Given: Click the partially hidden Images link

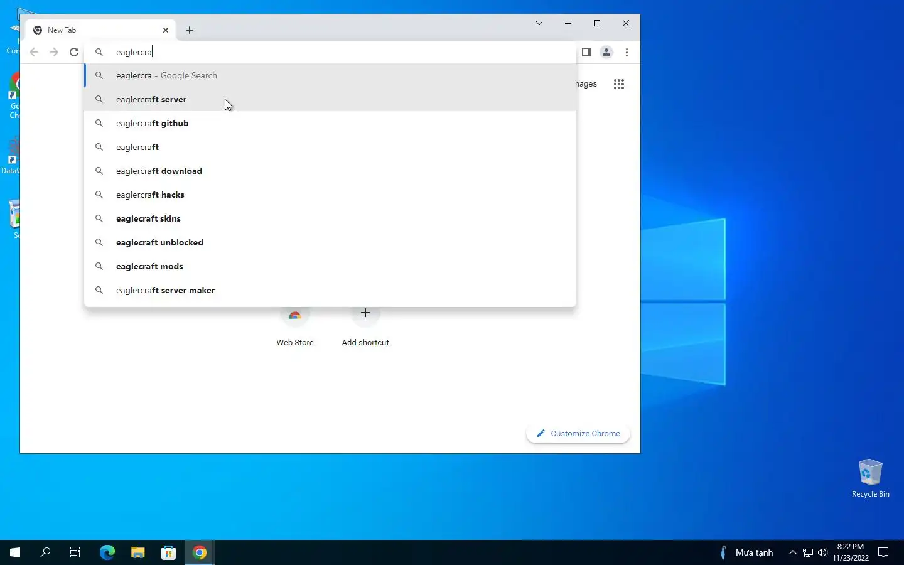Looking at the screenshot, I should click(x=586, y=84).
